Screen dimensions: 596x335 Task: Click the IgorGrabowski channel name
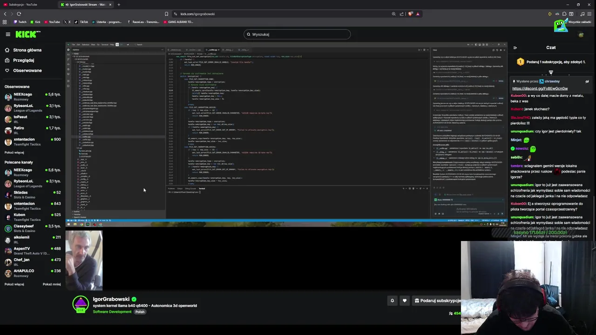(x=111, y=299)
